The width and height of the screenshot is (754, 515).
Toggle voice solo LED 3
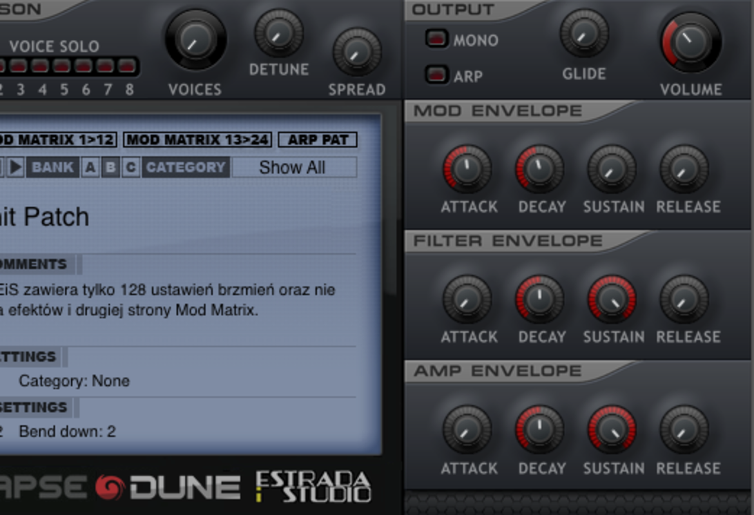(18, 66)
